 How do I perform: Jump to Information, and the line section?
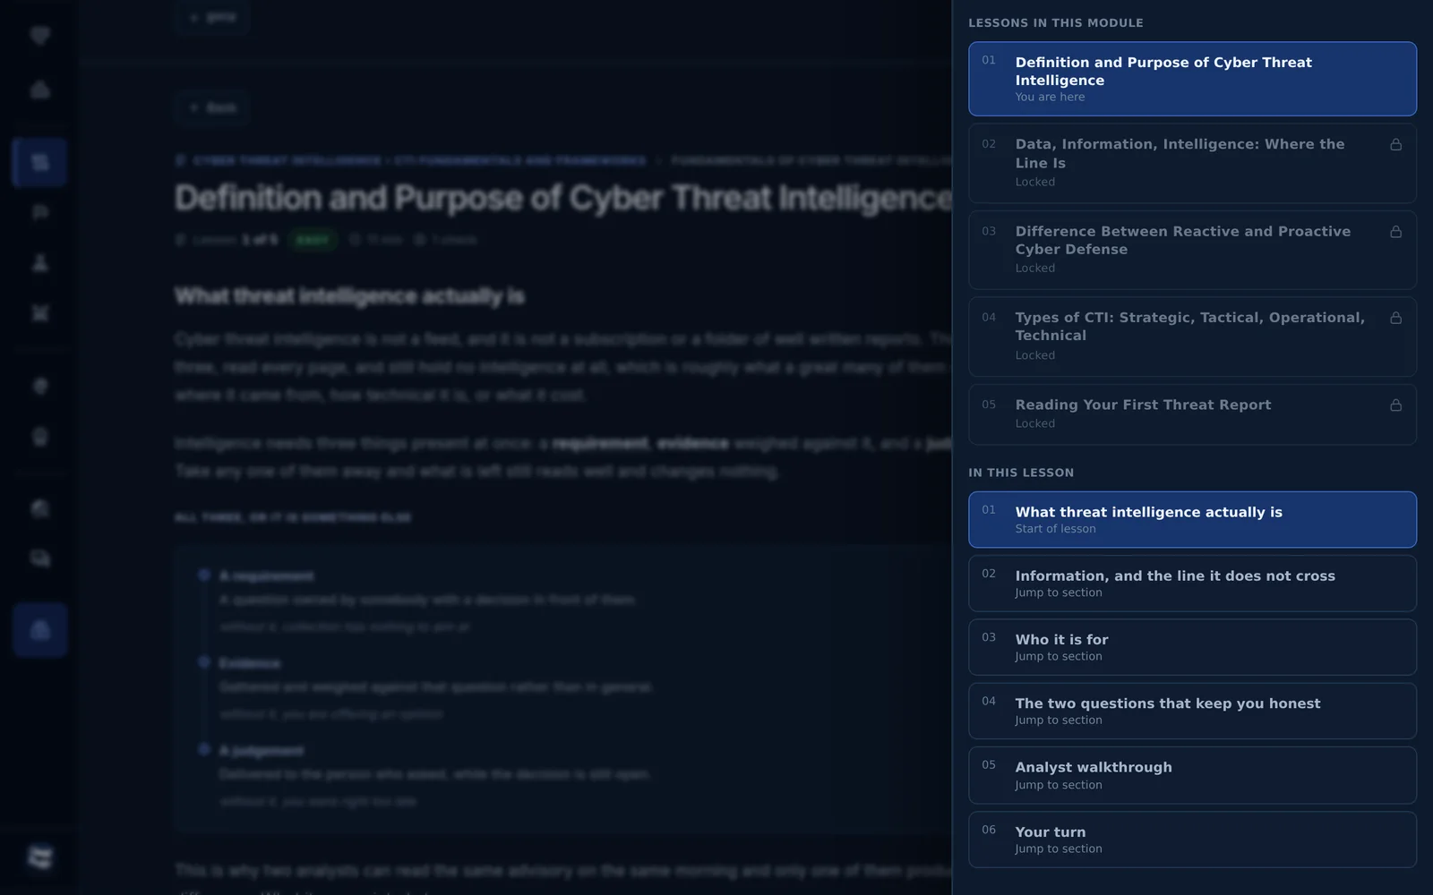click(1192, 584)
